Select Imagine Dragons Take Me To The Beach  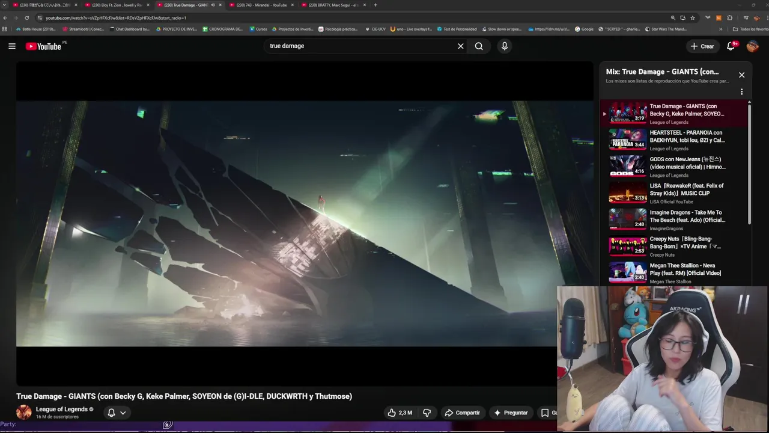[x=675, y=220]
